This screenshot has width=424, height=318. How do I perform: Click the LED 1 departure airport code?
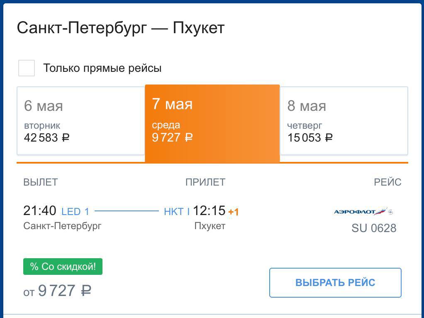pyautogui.click(x=75, y=212)
